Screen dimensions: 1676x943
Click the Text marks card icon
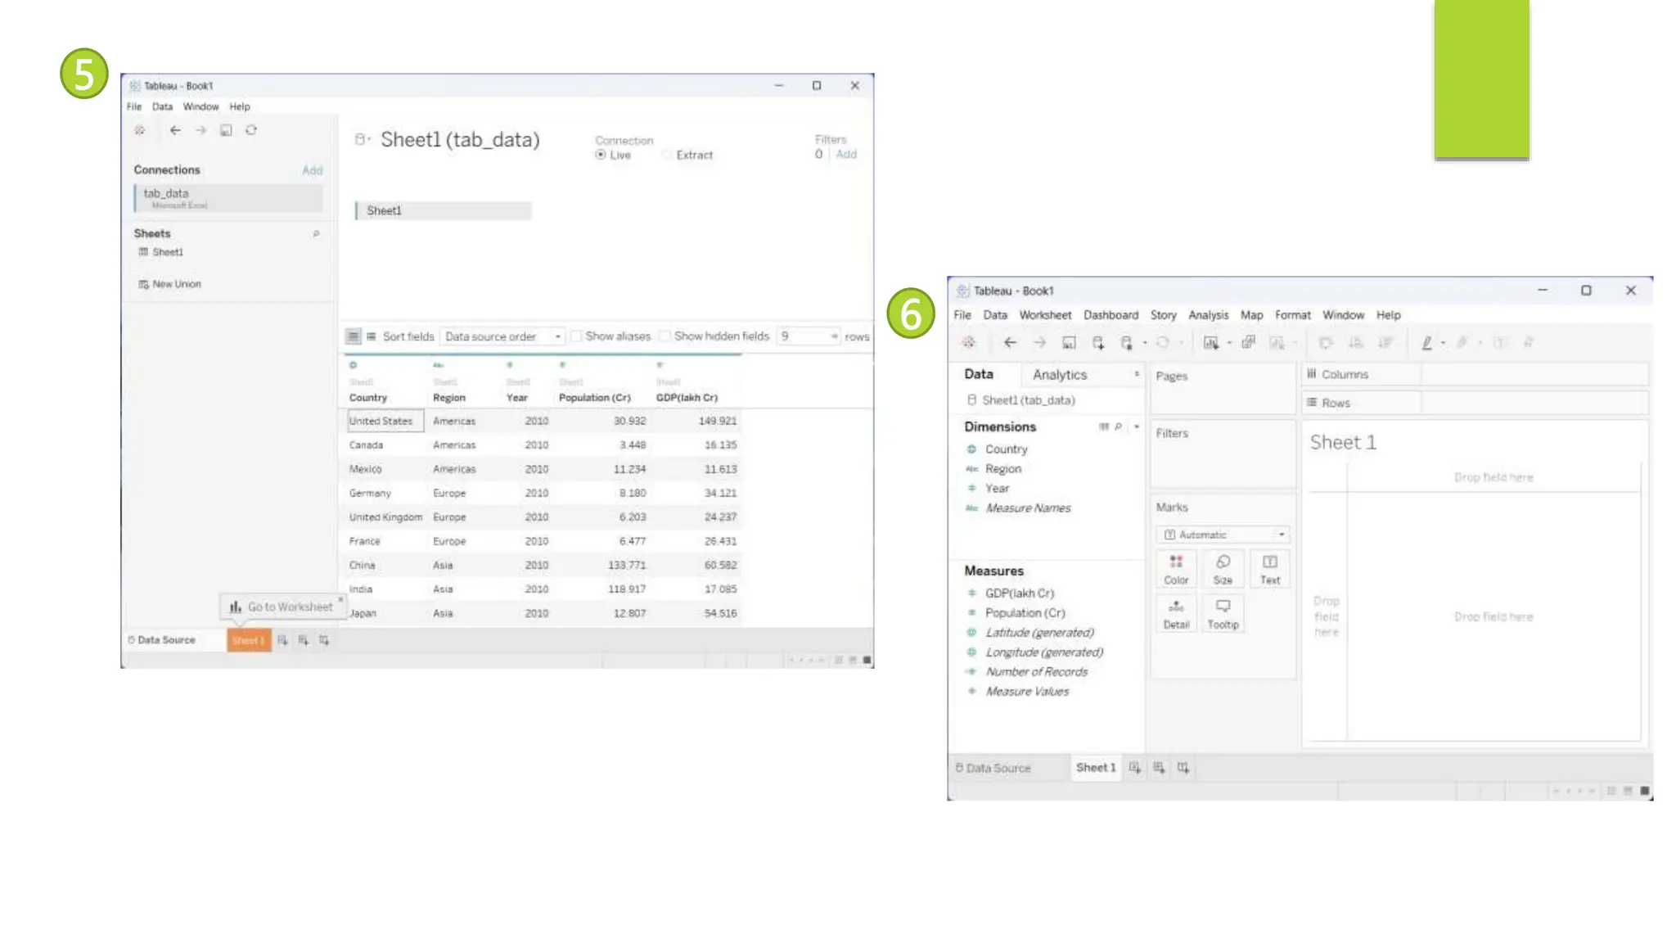(x=1269, y=562)
